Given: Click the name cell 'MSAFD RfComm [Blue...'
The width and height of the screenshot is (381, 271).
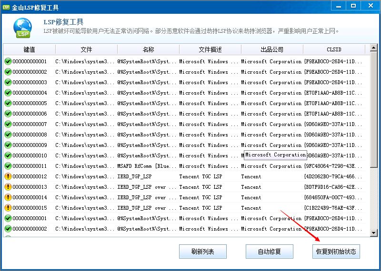Looking at the screenshot, I should click(x=147, y=166).
